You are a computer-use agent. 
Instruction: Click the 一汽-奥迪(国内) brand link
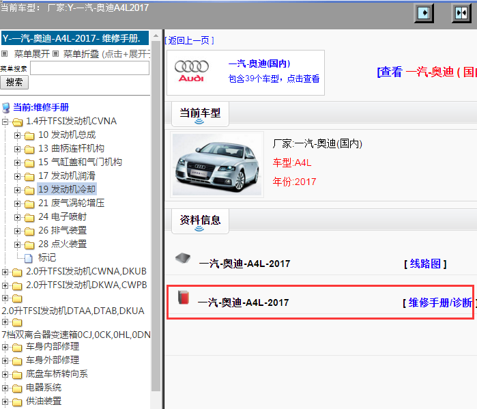(x=259, y=64)
